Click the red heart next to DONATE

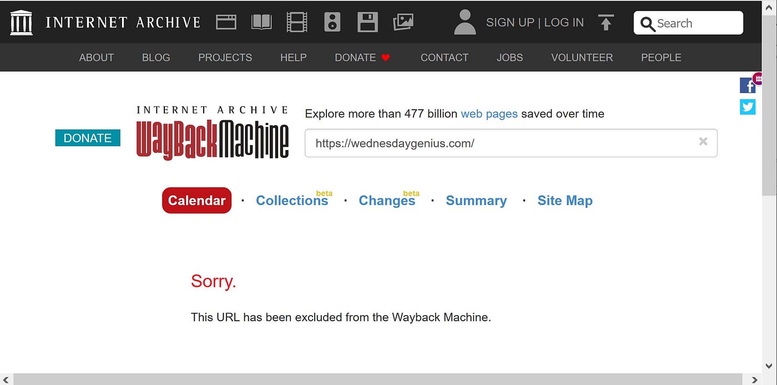pos(386,58)
